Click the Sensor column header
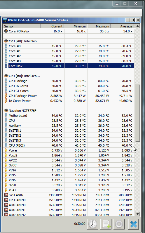Screen dimensions: 145x233 click(22, 26)
